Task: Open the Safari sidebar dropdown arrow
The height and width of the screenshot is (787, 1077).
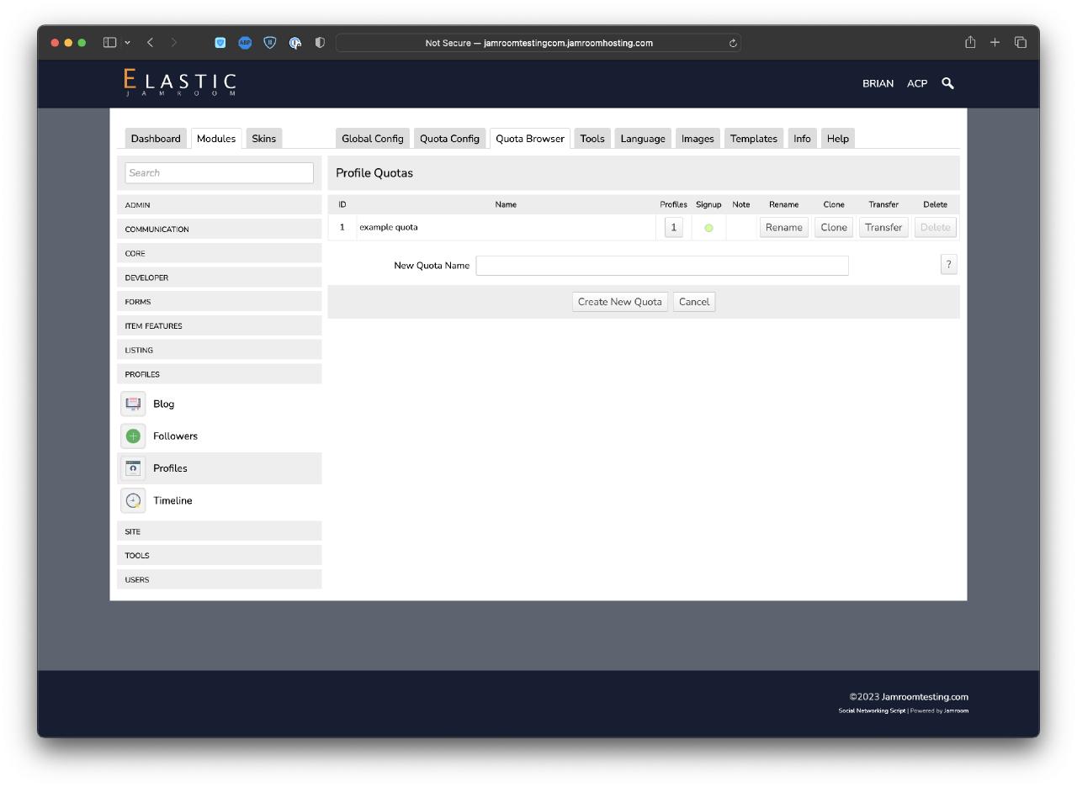Action: tap(128, 43)
